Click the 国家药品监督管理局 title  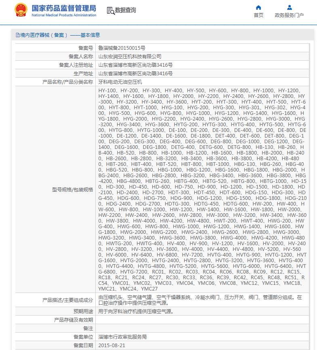[64, 8]
